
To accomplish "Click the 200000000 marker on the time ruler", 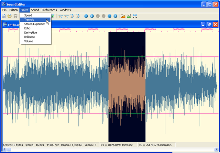I will [x=122, y=29].
